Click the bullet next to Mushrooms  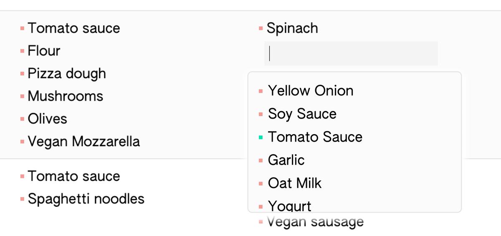click(x=22, y=96)
